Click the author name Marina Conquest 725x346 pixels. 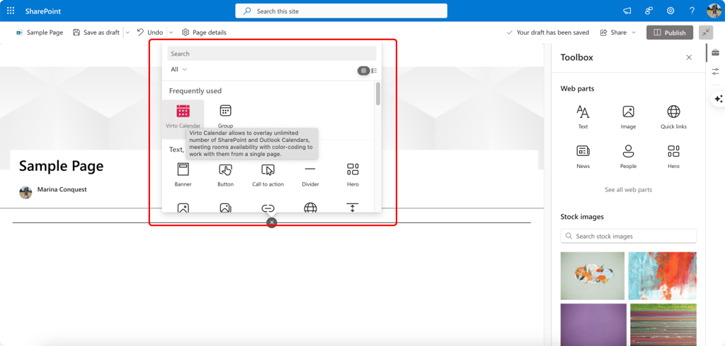(x=62, y=189)
